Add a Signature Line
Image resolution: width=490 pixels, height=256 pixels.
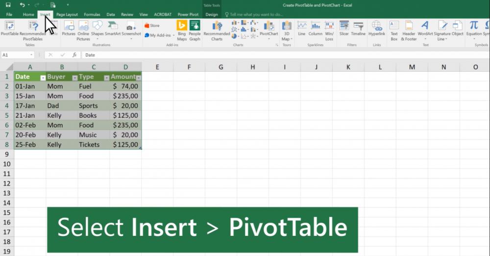click(442, 31)
